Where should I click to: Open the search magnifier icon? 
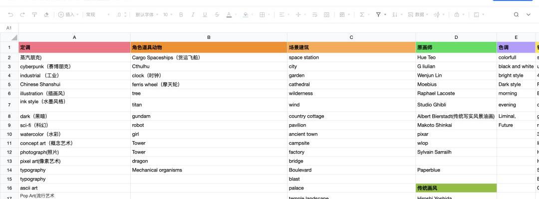click(x=516, y=14)
